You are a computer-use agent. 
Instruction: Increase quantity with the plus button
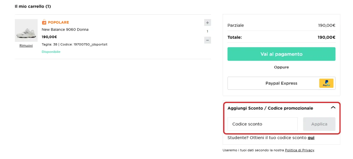208,23
